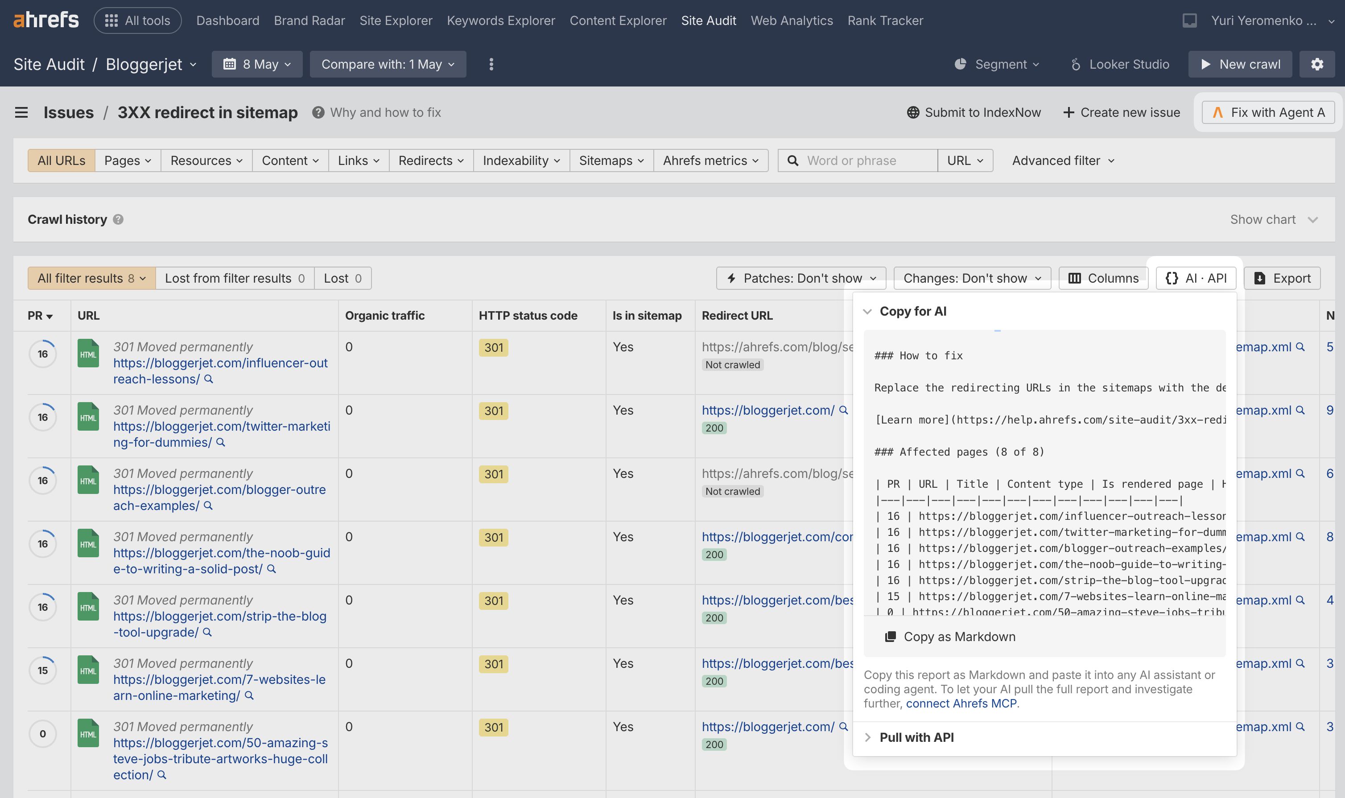This screenshot has width=1345, height=798.
Task: Sort table by PR column header
Action: pos(40,316)
